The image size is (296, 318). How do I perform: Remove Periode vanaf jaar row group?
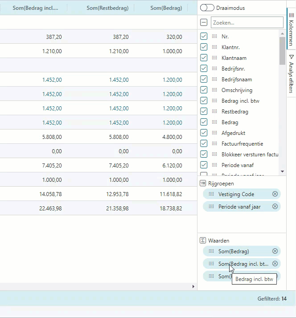[275, 206]
